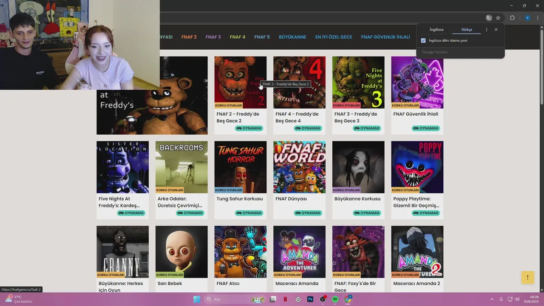Close the Google Translate popup
The width and height of the screenshot is (544, 306).
click(x=496, y=30)
